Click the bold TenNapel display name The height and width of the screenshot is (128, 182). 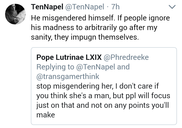click(x=47, y=7)
